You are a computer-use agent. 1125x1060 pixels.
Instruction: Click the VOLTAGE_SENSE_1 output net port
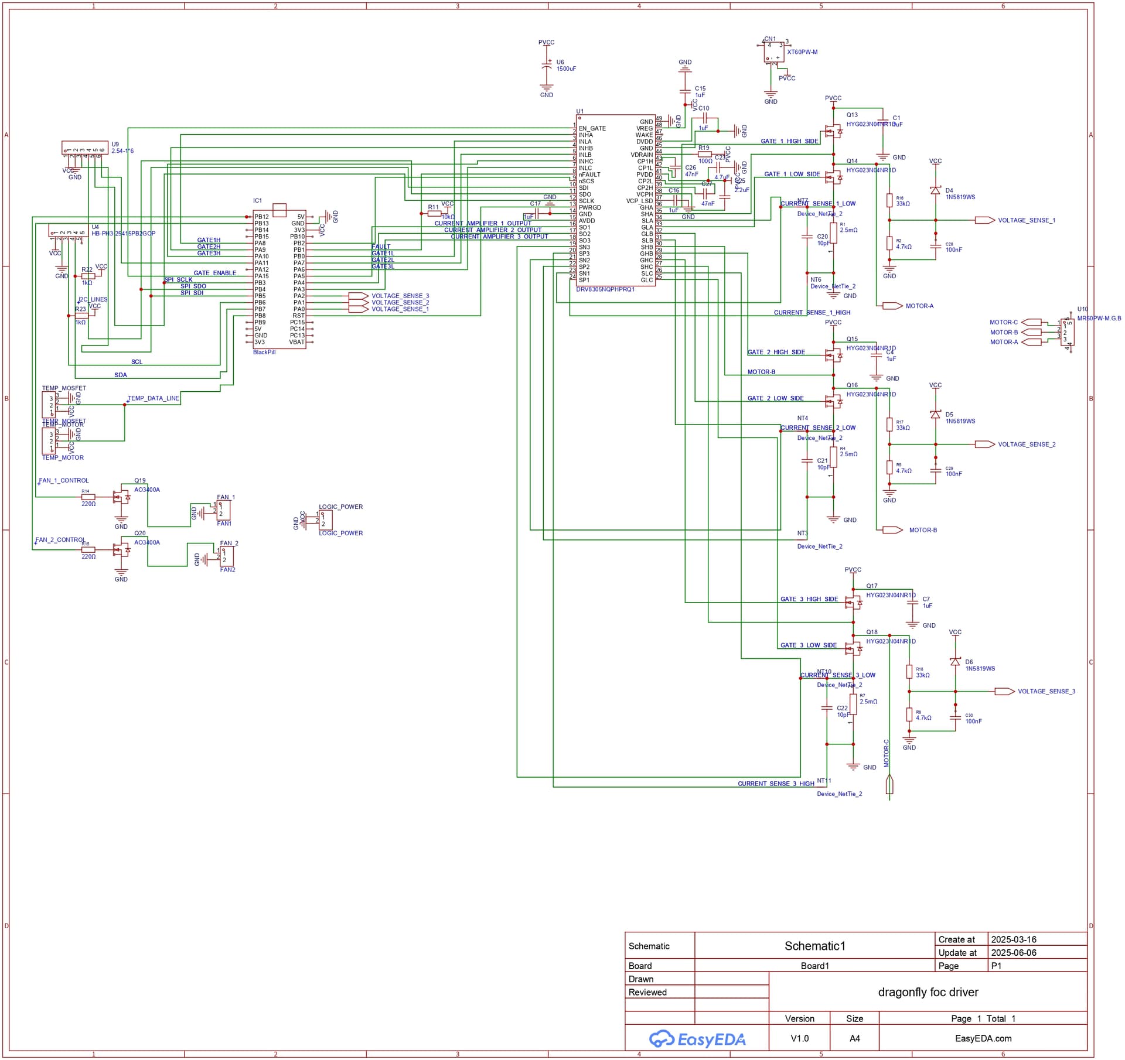click(984, 220)
